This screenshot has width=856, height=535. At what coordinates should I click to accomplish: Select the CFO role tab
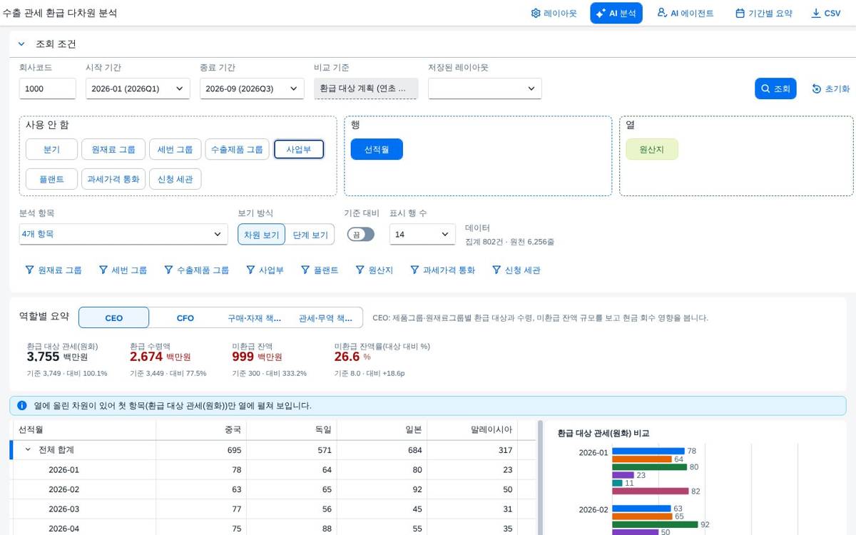pyautogui.click(x=185, y=318)
